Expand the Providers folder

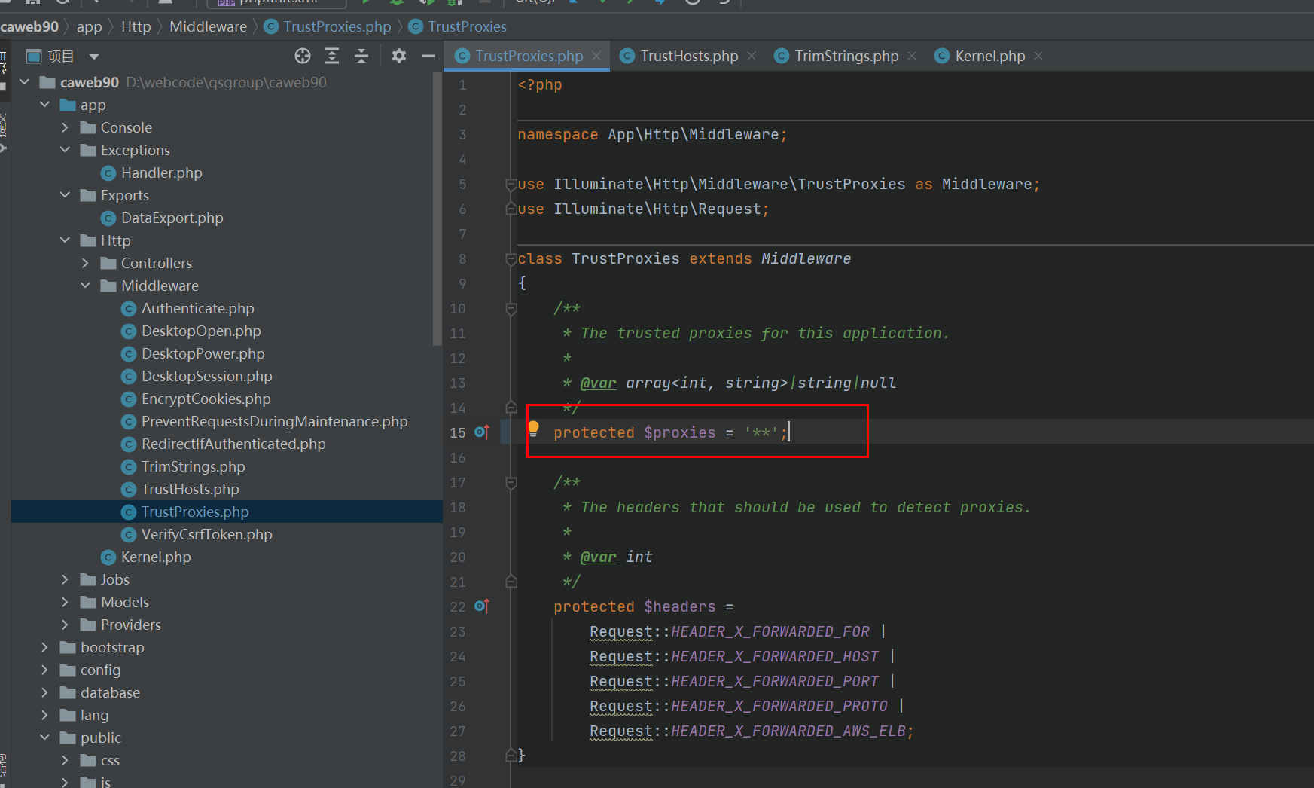[x=65, y=625]
